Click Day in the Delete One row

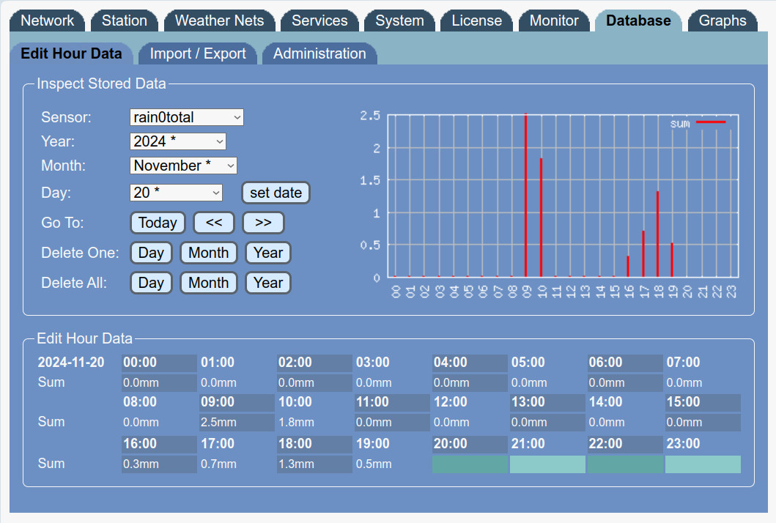point(151,253)
